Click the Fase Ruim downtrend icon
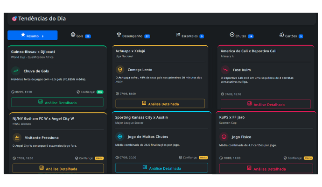The image size is (322, 187). 224,70
